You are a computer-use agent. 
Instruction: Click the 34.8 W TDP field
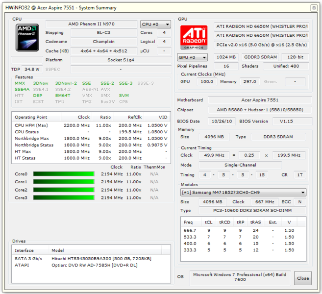[x=32, y=69]
